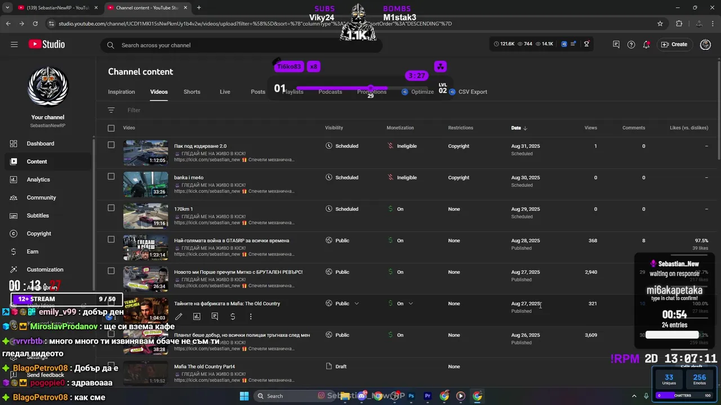Open the browser extensions puzzle icon
This screenshot has width=721, height=405.
(x=679, y=24)
